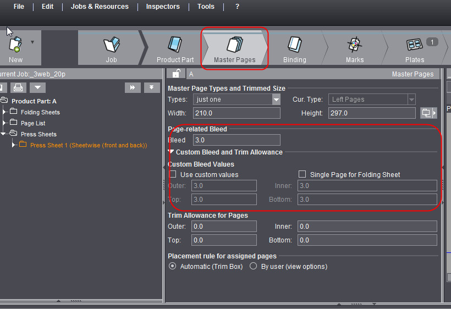Open the Cur. Type dropdown Left Pages
The height and width of the screenshot is (309, 451).
pyautogui.click(x=372, y=100)
